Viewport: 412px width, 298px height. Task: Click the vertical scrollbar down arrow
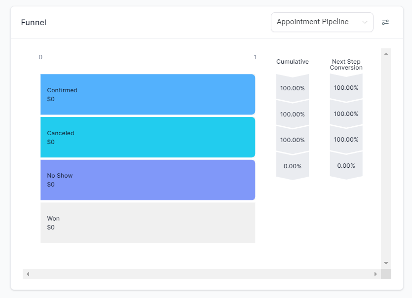[x=386, y=263]
